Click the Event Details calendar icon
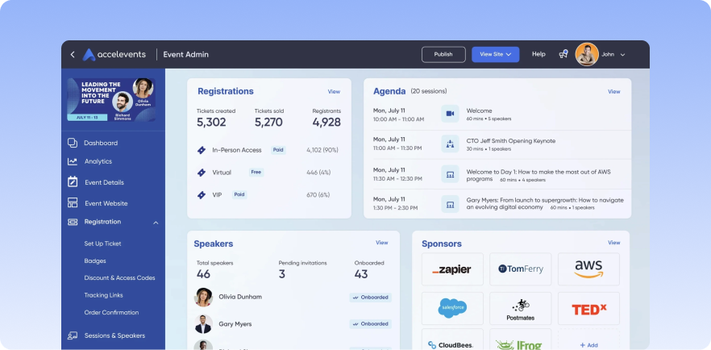 [73, 182]
